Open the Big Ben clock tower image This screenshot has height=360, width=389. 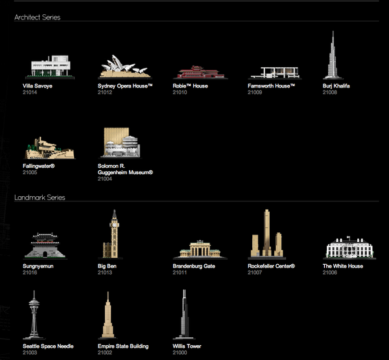pyautogui.click(x=112, y=234)
